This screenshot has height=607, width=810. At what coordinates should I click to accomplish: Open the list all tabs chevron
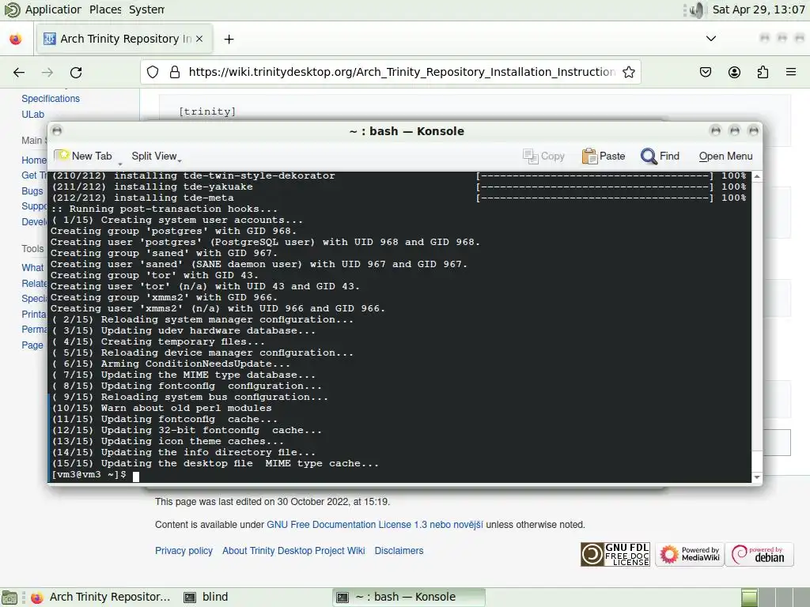point(711,39)
